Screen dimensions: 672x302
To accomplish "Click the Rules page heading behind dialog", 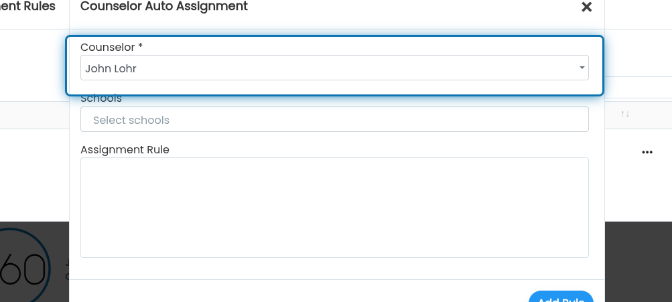I will point(28,6).
